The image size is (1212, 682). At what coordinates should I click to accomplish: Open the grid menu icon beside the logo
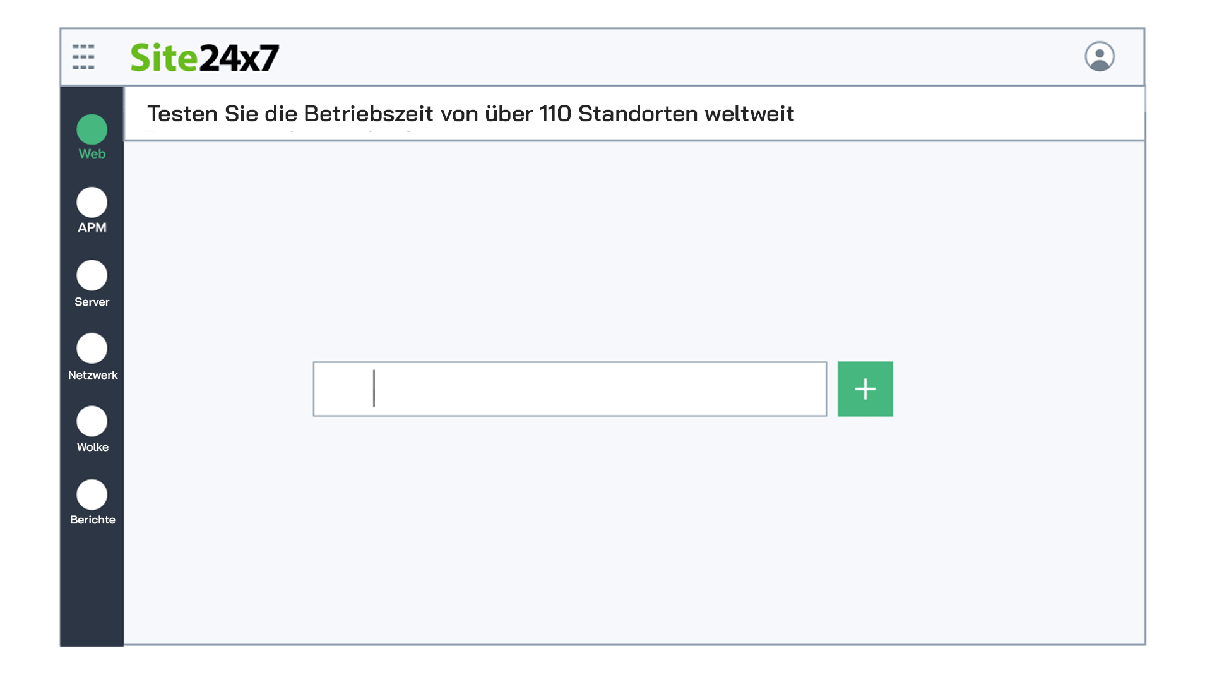click(x=83, y=57)
